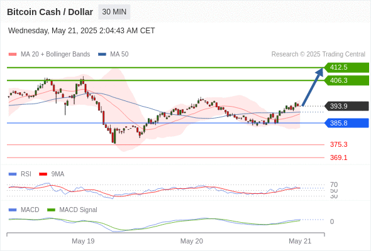Click the green 406.3 resistance price tag
This screenshot has width=371, height=251.
[x=346, y=80]
